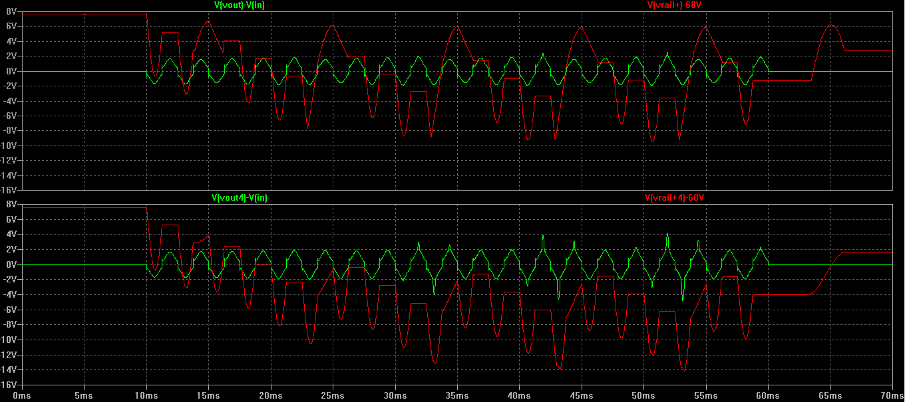The width and height of the screenshot is (905, 402).
Task: Click the 10ms time axis label
Action: point(146,395)
